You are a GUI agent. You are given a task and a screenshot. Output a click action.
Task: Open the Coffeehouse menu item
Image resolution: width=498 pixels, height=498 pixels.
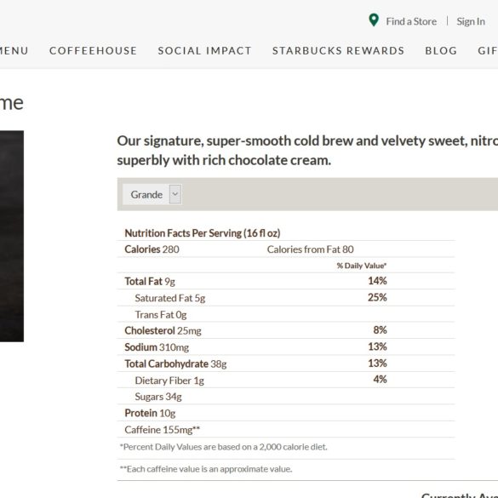coord(93,51)
